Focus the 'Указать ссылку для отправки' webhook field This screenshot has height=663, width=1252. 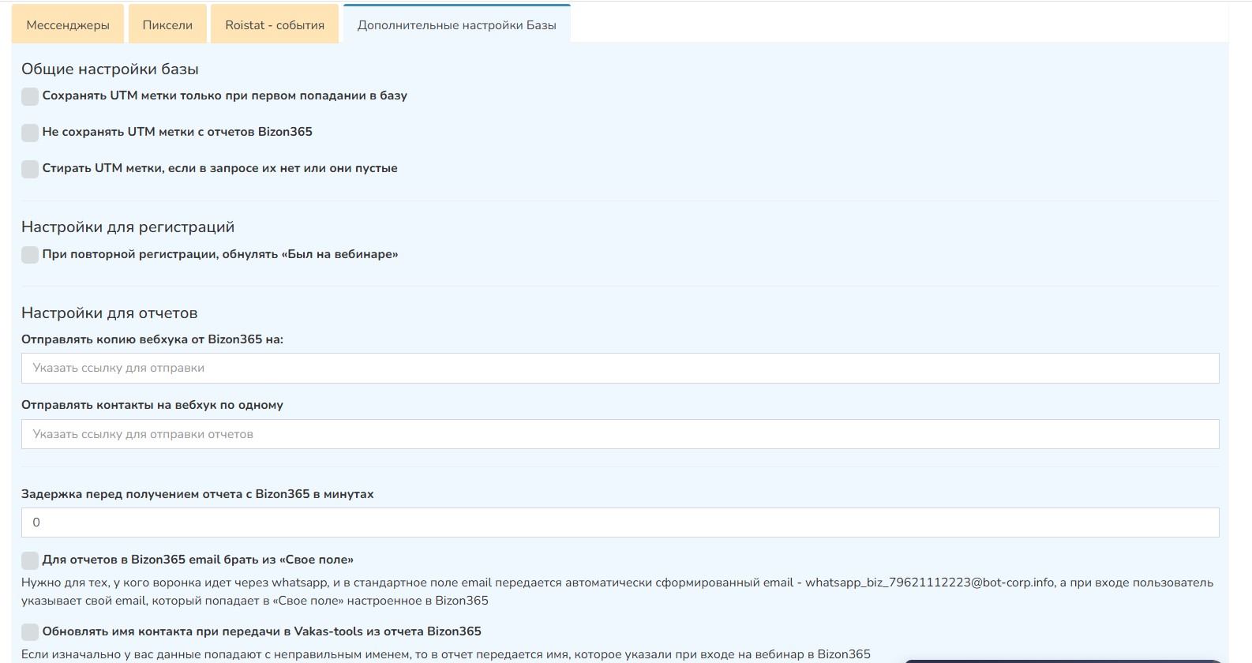620,369
